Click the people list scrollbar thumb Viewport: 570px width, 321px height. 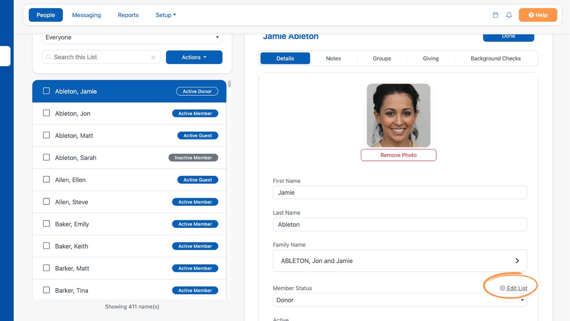point(229,84)
